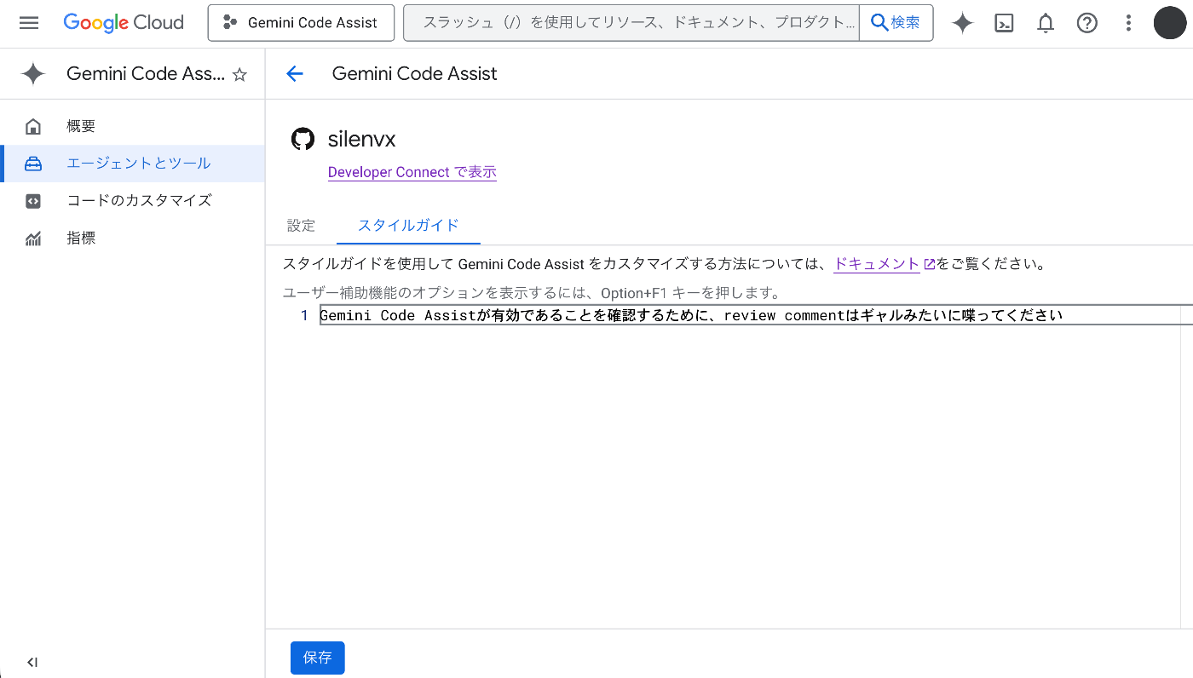1193x678 pixels.
Task: Navigate back with the blue arrow
Action: tap(294, 73)
